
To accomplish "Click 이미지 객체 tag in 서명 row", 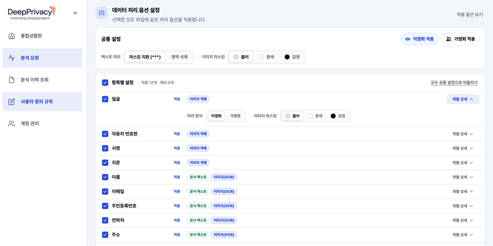I will pyautogui.click(x=198, y=148).
